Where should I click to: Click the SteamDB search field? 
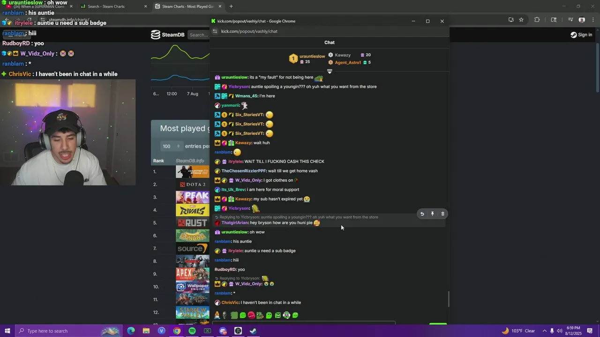click(x=199, y=35)
